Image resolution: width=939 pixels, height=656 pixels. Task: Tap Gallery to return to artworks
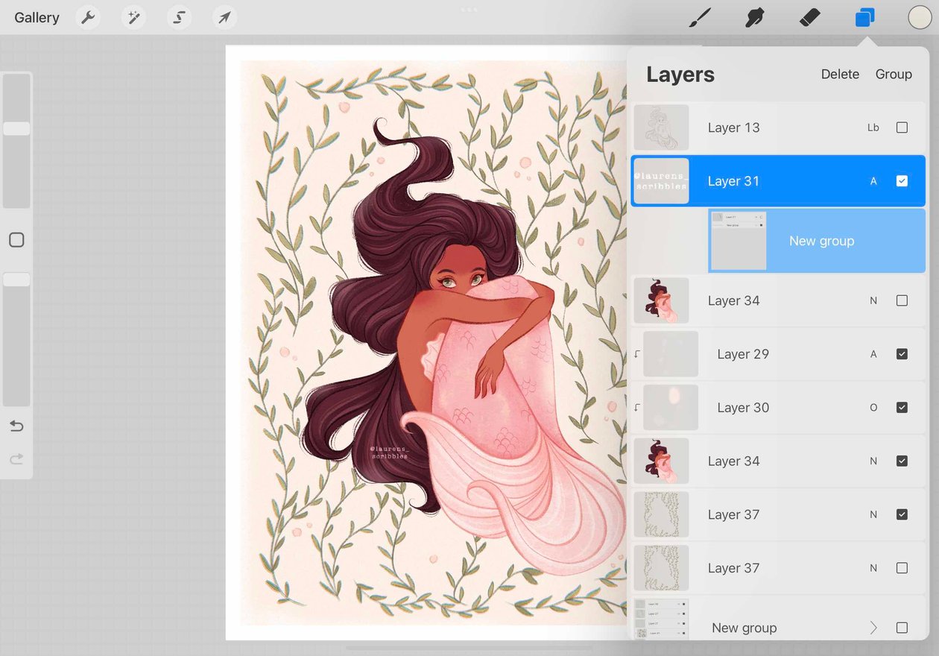click(37, 17)
